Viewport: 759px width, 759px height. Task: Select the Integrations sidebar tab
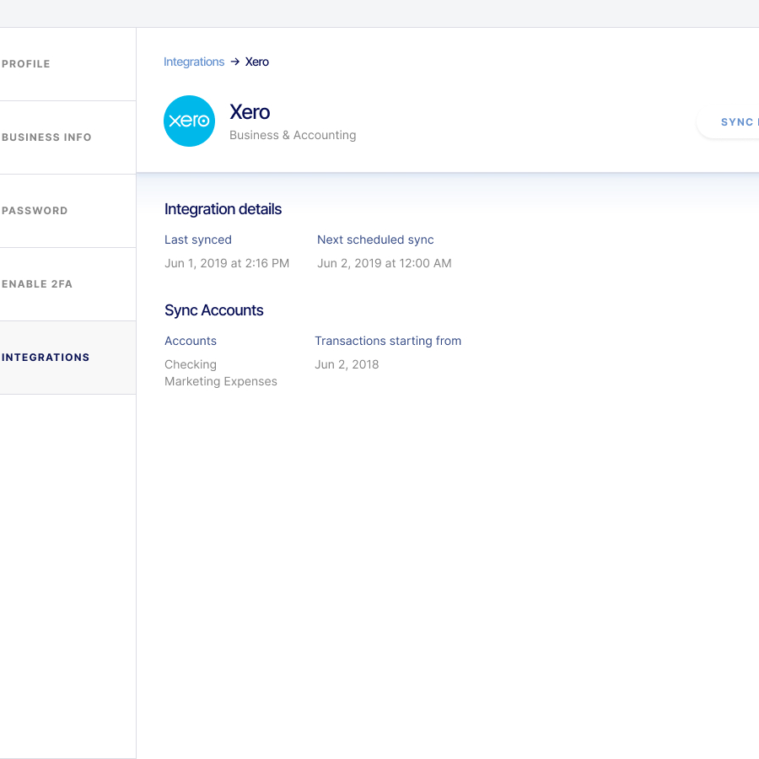point(67,358)
